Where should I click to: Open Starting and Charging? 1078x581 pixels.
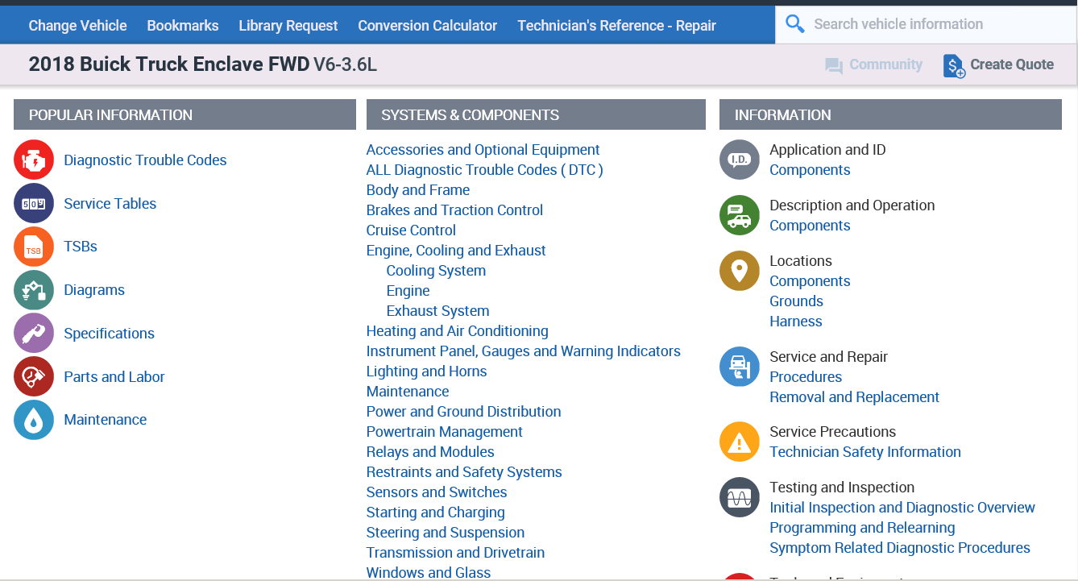pyautogui.click(x=436, y=513)
